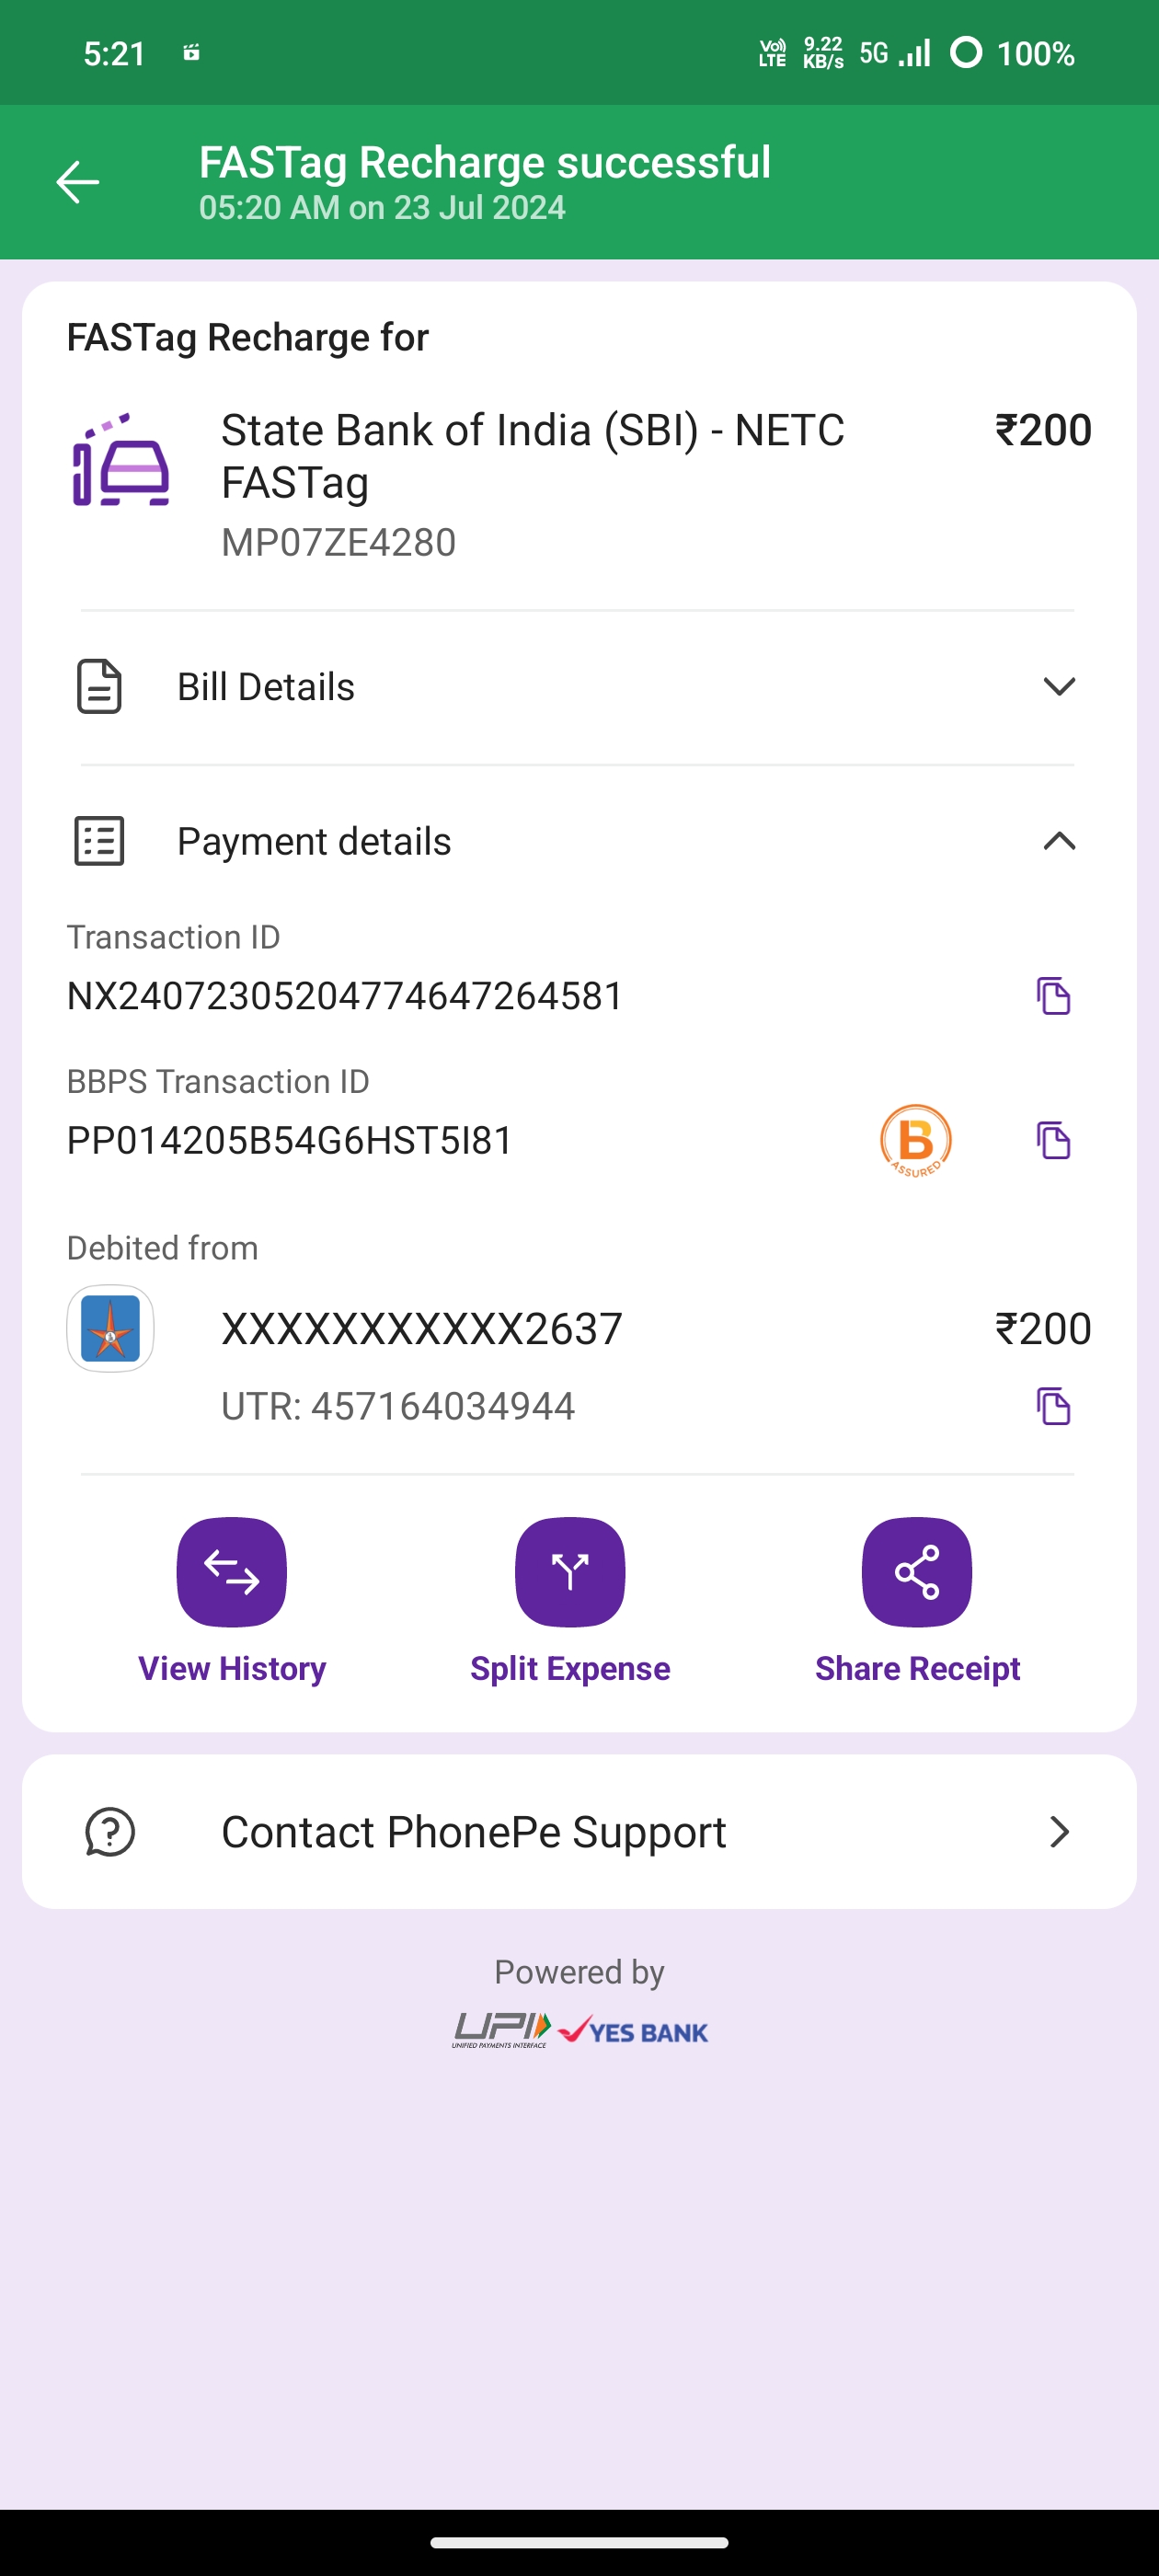Viewport: 1159px width, 2576px height.
Task: Copy the Transaction ID
Action: coord(1053,996)
